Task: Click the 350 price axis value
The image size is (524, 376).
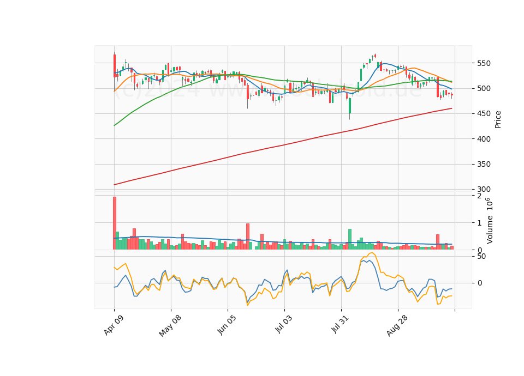Action: pos(484,164)
